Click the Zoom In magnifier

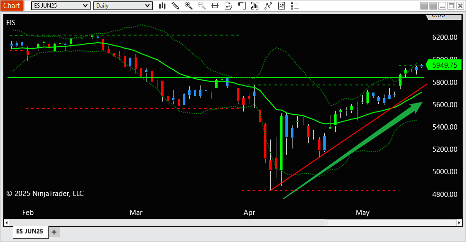point(188,6)
